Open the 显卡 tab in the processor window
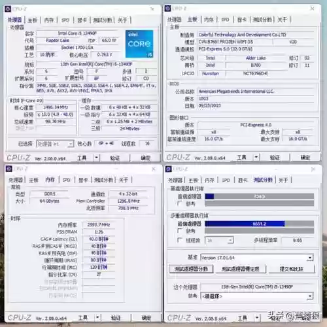 [82, 20]
